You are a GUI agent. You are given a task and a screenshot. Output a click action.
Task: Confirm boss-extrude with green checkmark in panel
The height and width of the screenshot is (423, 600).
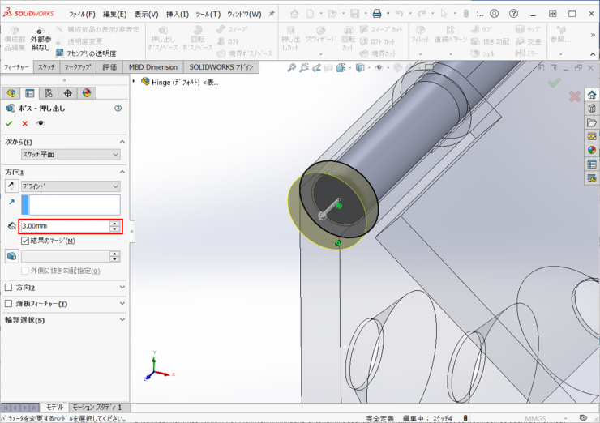[10, 123]
